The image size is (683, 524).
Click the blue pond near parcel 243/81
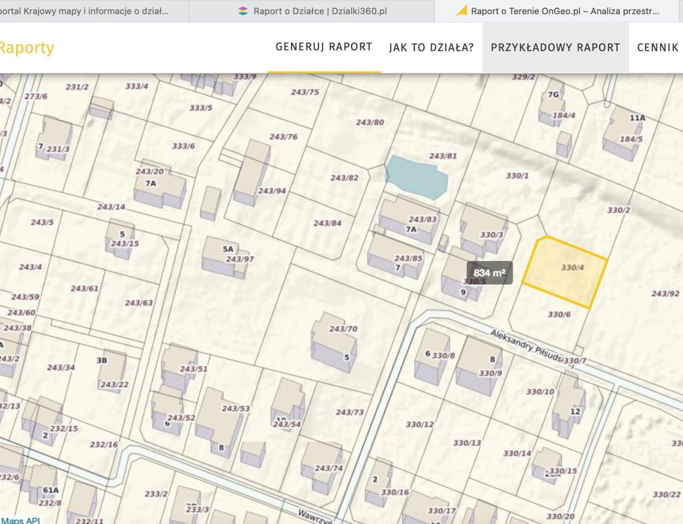pyautogui.click(x=416, y=176)
